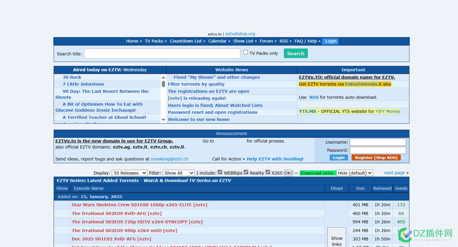This screenshot has width=458, height=247.
Task: Visit the Forum page
Action: (266, 41)
